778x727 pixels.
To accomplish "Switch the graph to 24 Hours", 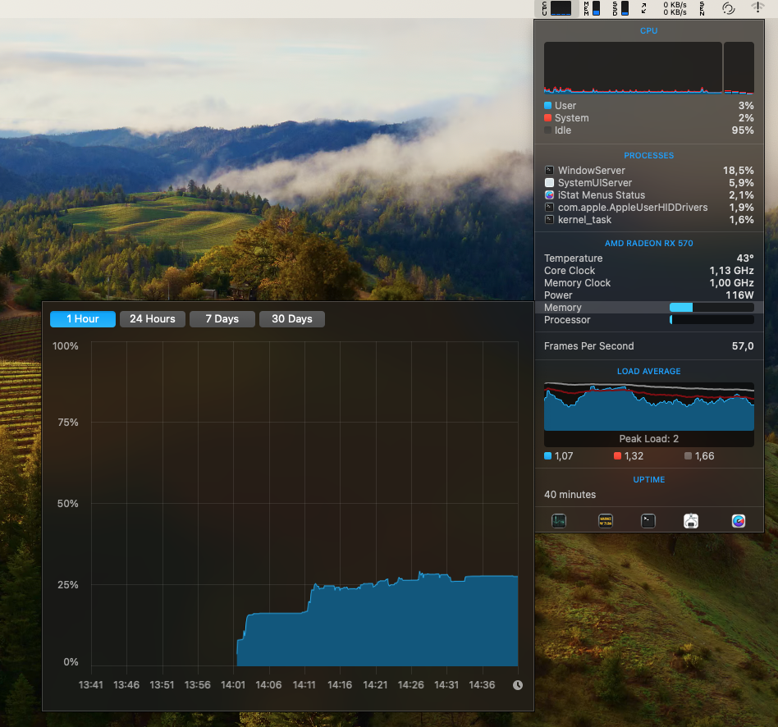I will [152, 319].
